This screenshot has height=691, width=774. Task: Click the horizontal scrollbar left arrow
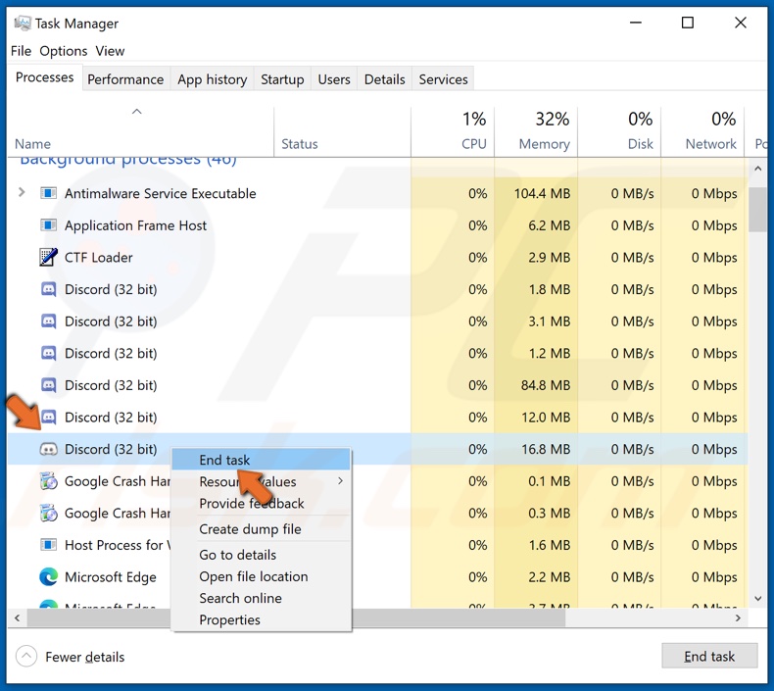pos(18,617)
